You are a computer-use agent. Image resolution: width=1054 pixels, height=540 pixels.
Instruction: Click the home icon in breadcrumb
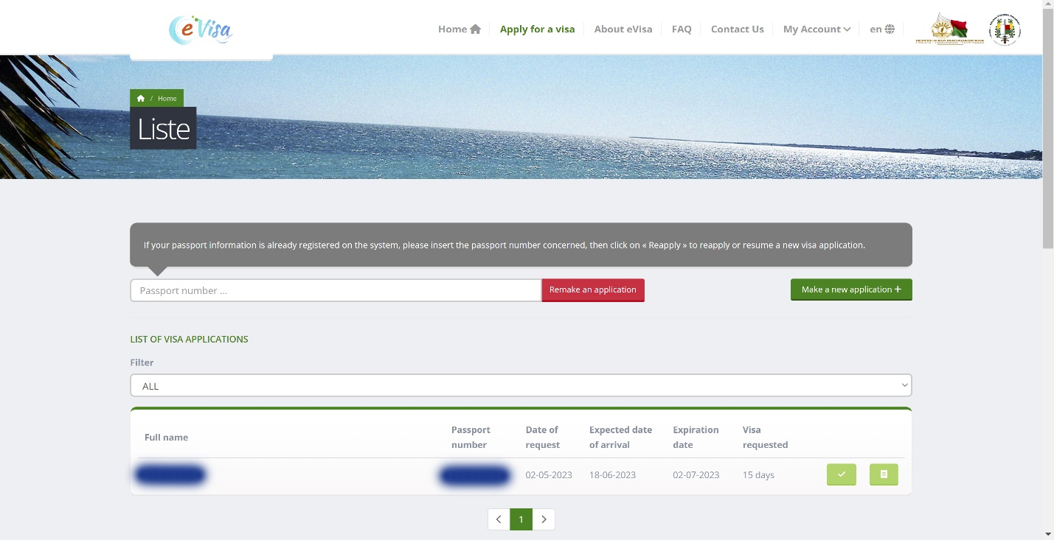point(141,99)
